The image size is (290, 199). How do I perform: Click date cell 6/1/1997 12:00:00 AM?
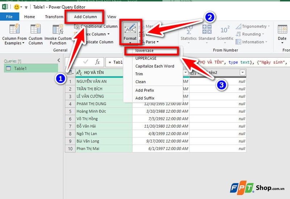coord(161,149)
